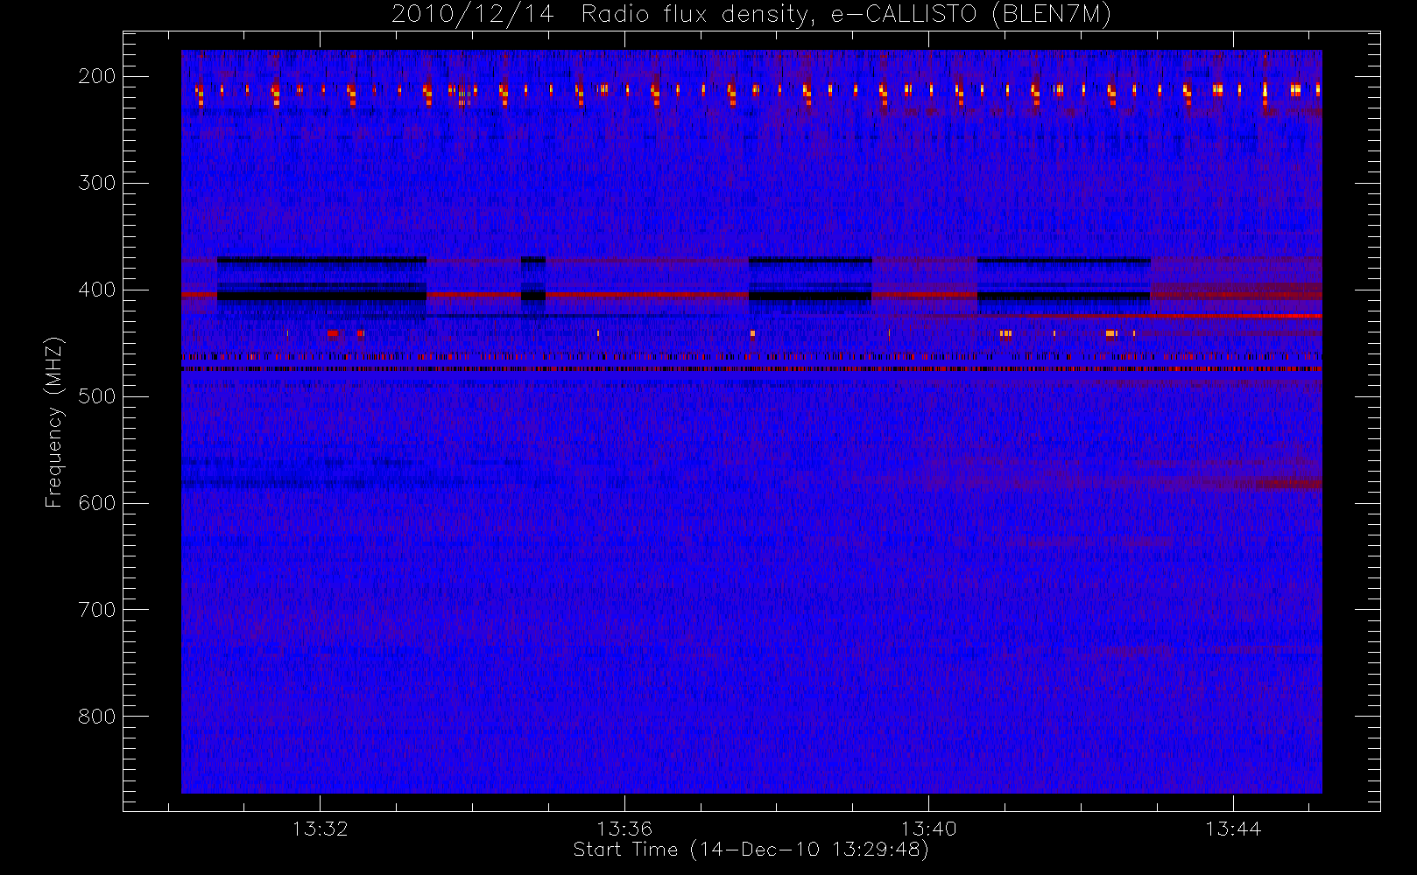Viewport: 1417px width, 875px height.
Task: Click the spectrogram plot area at 700 MHz
Action: tap(751, 610)
